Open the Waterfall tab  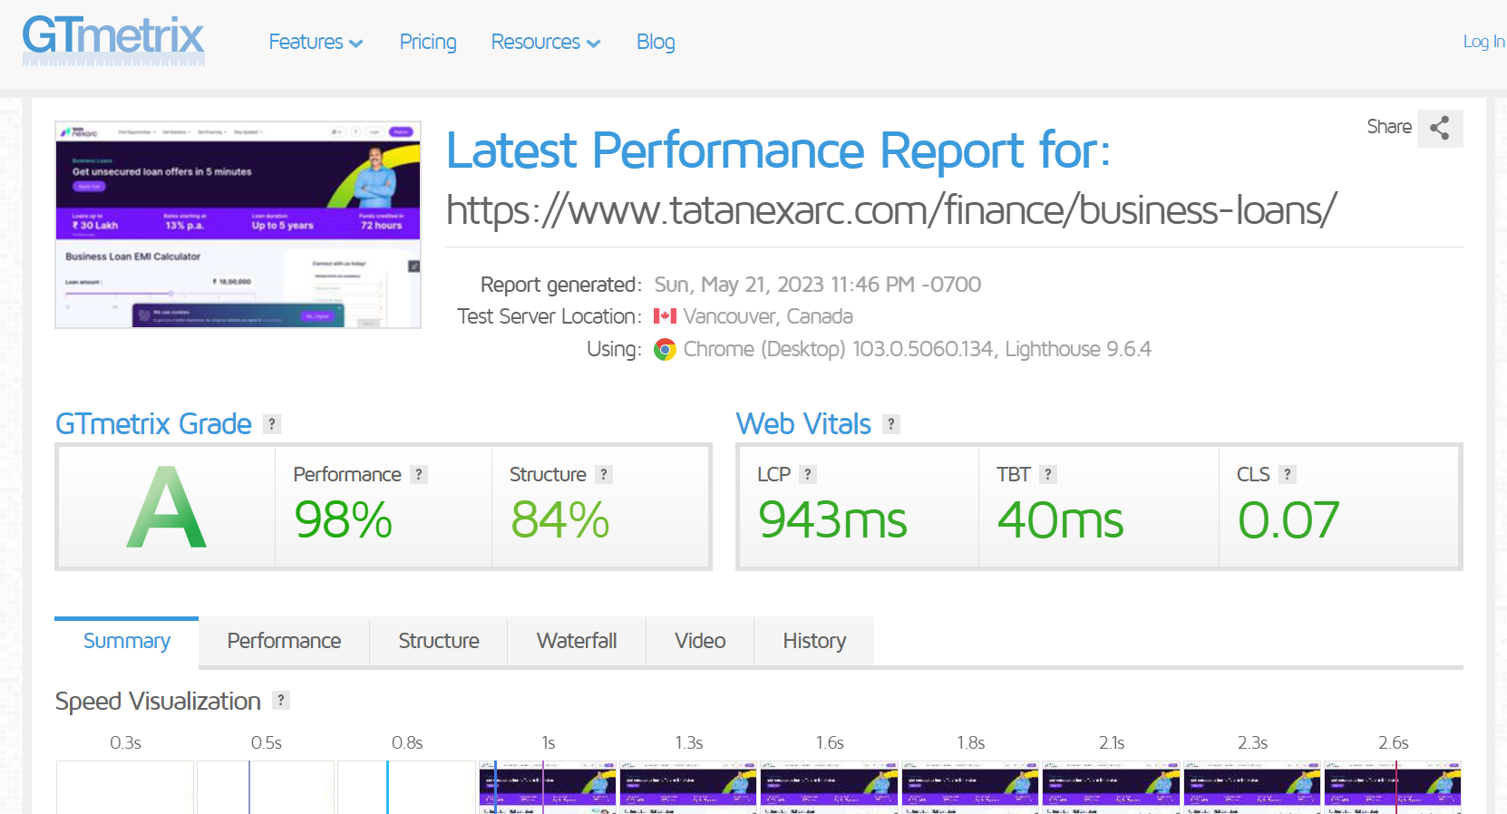[x=577, y=642]
